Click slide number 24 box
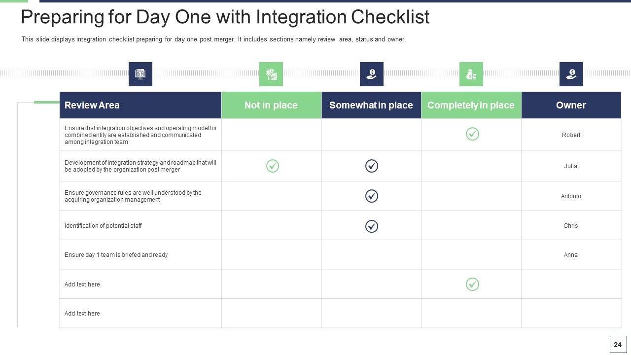631x355 pixels. (x=618, y=345)
